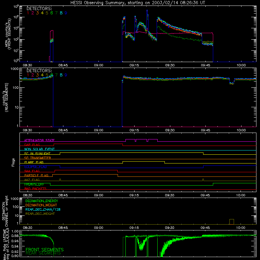Click the REAR_DEC_CHAN/128 legend entry

(x=43, y=209)
